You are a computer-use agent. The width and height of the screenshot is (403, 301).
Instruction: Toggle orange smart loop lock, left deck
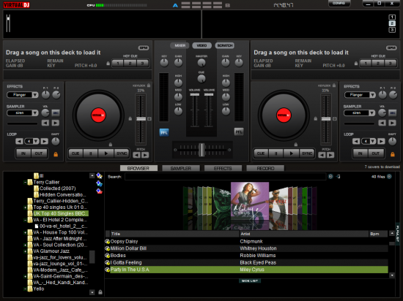[x=56, y=154]
